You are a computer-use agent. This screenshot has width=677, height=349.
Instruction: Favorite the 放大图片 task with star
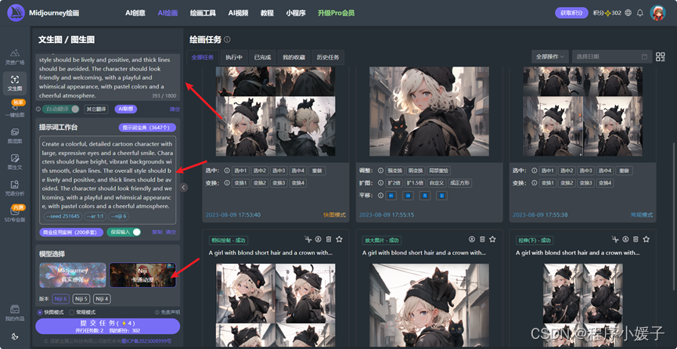[x=492, y=239]
